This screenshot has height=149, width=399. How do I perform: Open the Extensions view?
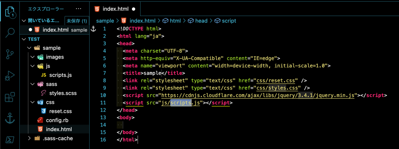[x=10, y=97]
